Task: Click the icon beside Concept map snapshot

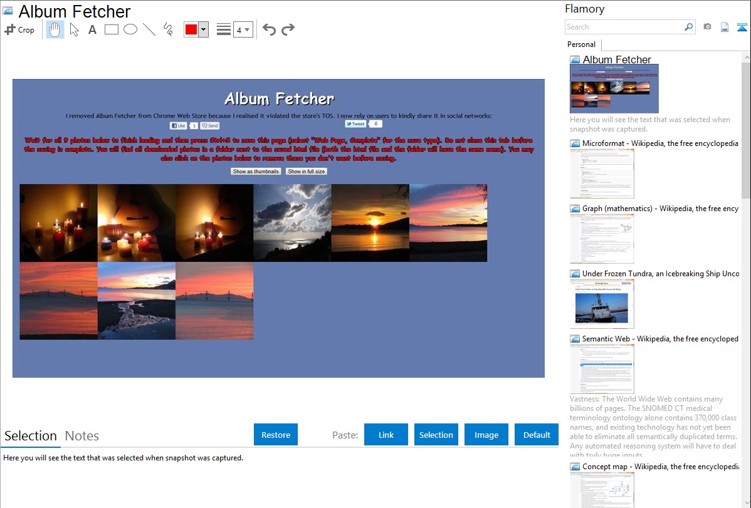Action: [x=575, y=467]
